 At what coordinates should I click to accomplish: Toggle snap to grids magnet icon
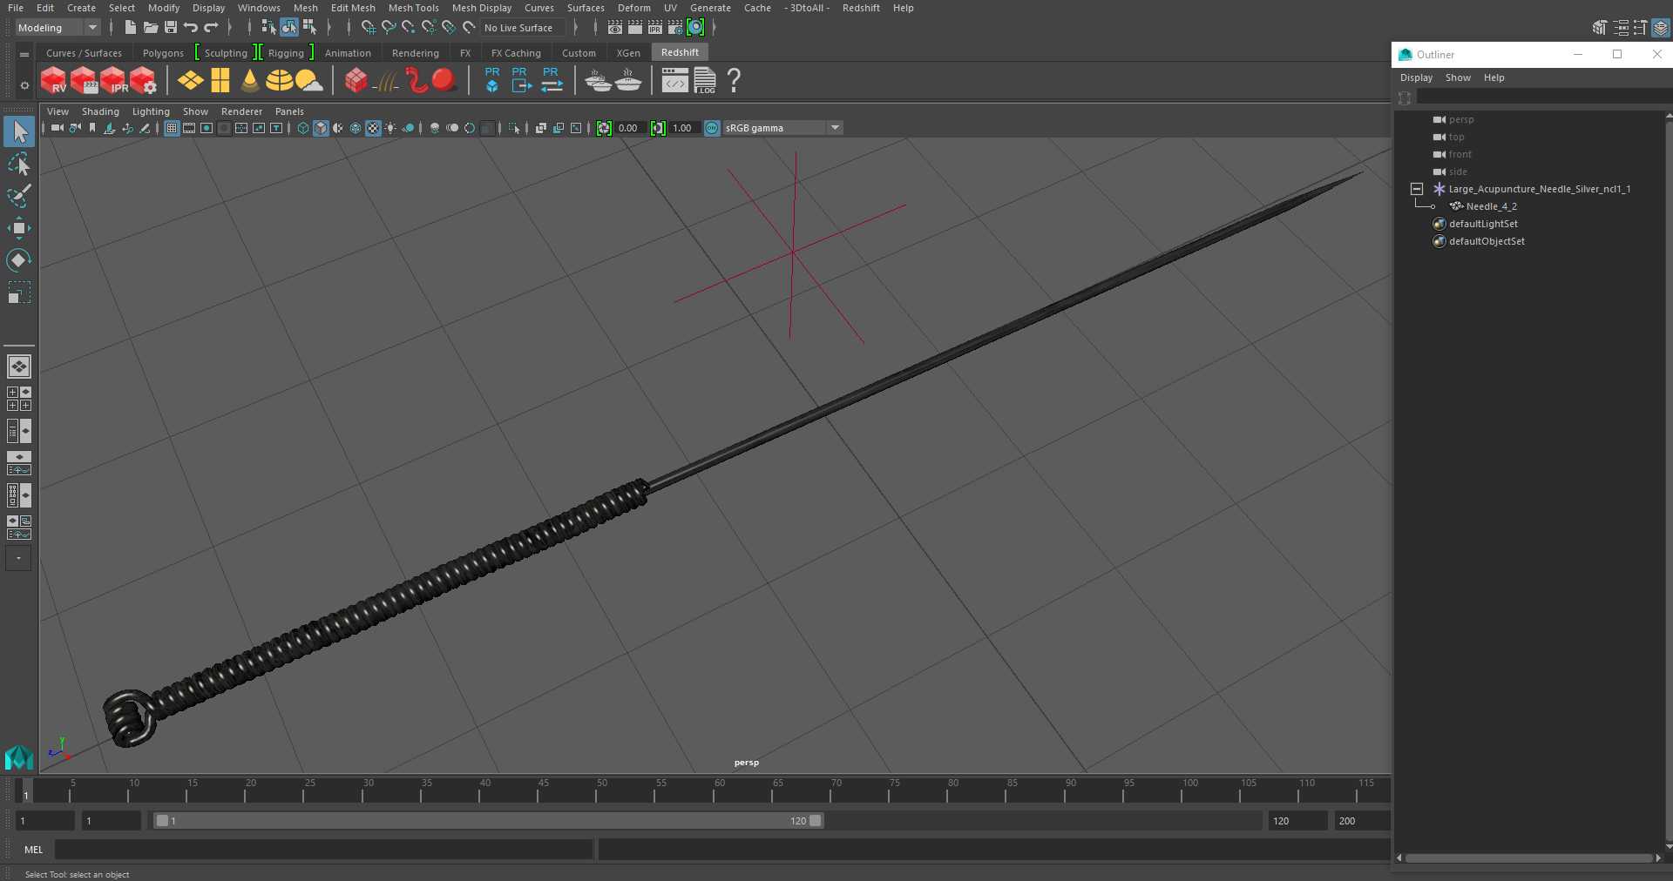(x=369, y=28)
